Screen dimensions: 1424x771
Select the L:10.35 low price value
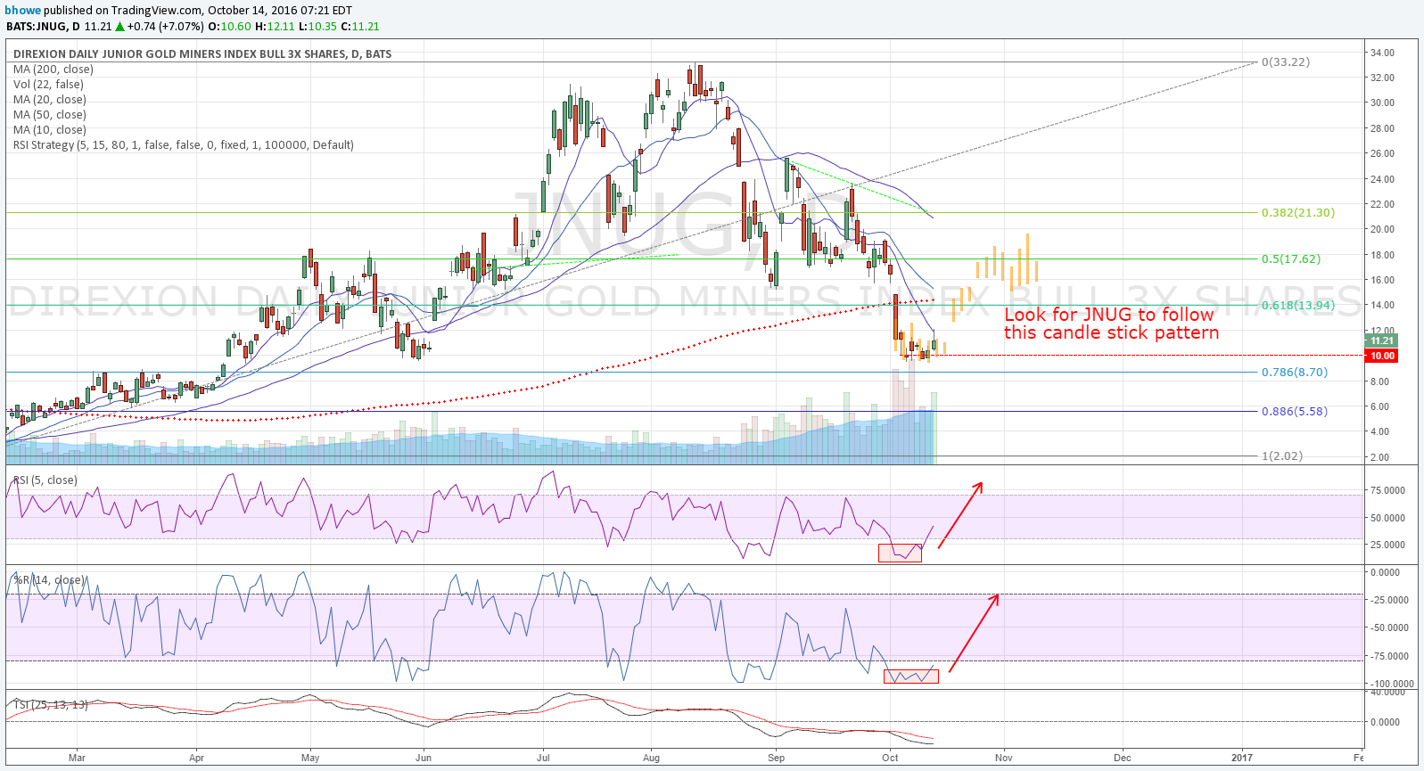[318, 27]
